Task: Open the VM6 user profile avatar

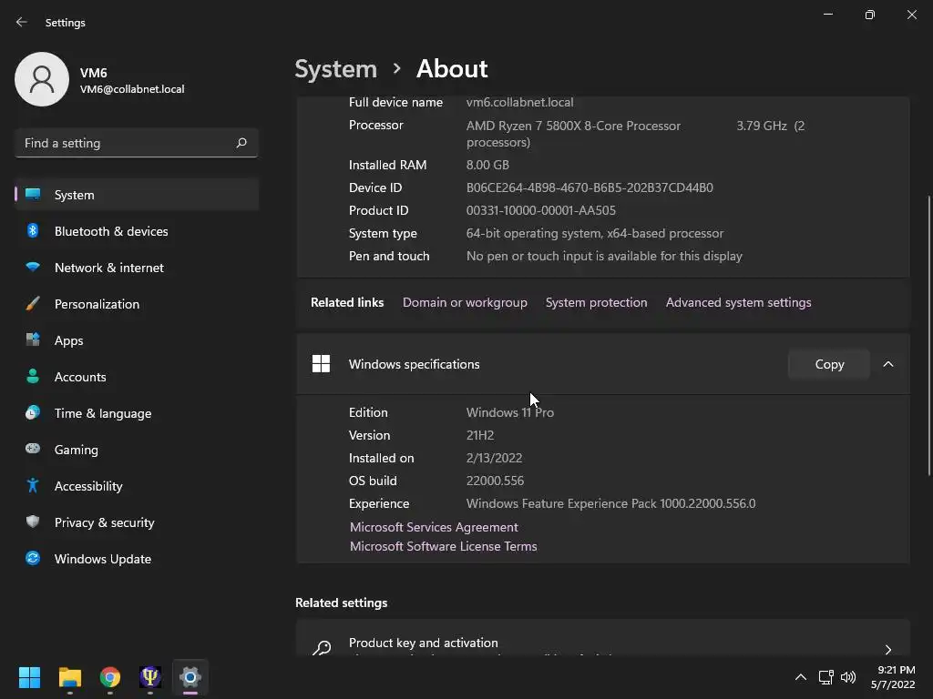Action: click(42, 79)
